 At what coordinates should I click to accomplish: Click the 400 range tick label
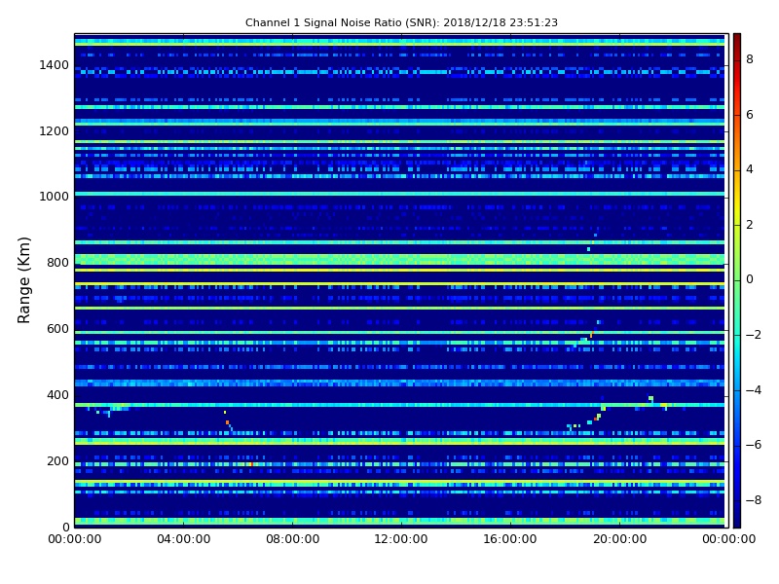click(x=57, y=395)
